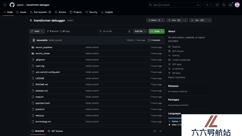Click the Fork button
242x136 pixels.
175,20
